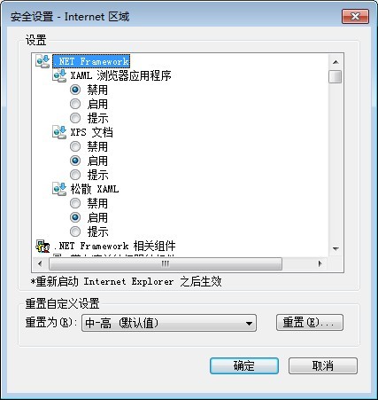Open the 重置为 security level dropdown
This screenshot has width=378, height=400.
tap(169, 323)
